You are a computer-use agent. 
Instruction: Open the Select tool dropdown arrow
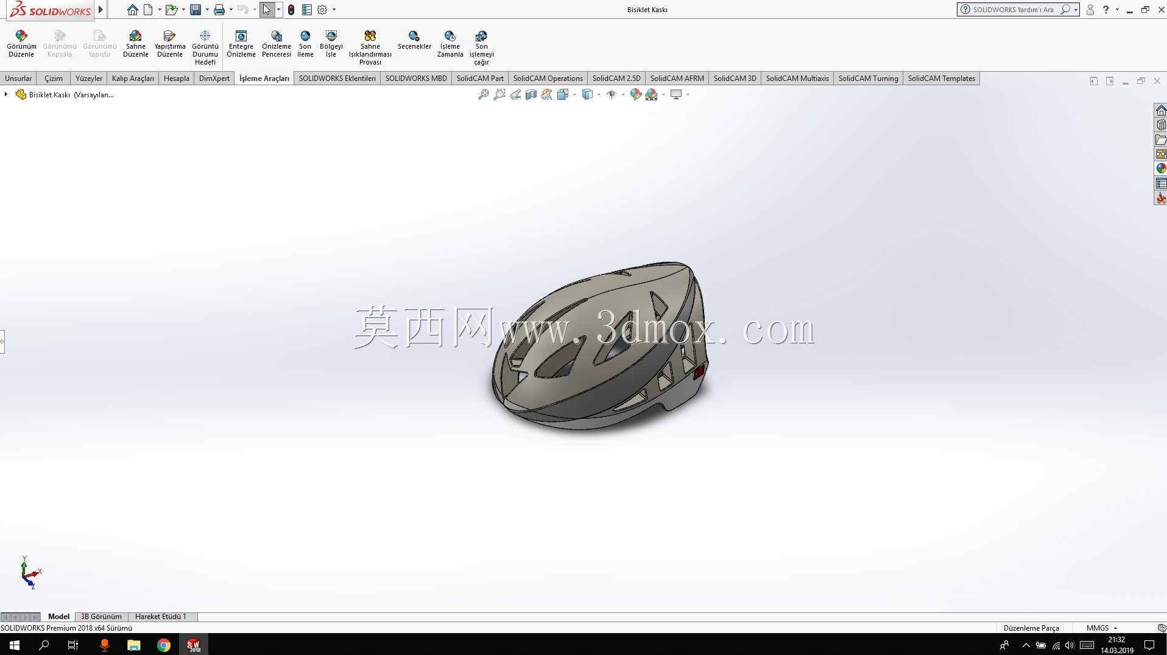coord(278,10)
